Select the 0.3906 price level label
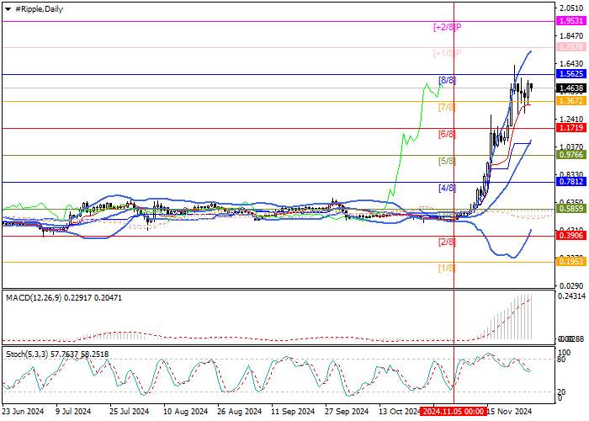589x421 pixels. (x=571, y=236)
